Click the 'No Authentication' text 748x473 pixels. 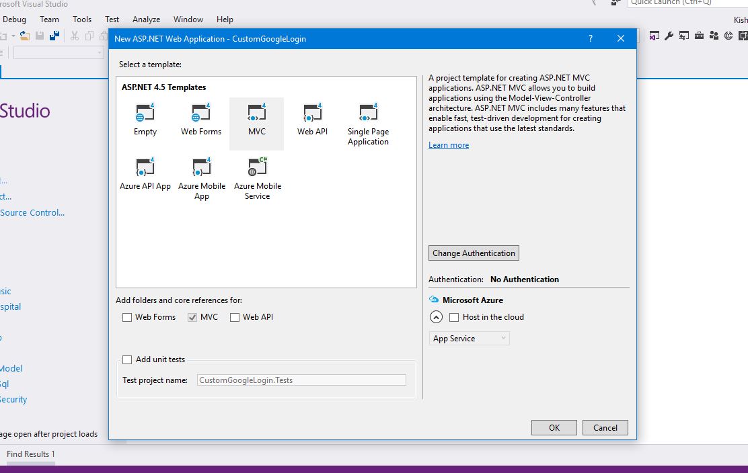(524, 279)
